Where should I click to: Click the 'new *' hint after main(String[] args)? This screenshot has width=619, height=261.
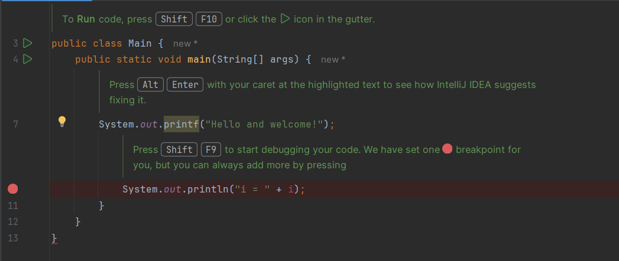333,60
